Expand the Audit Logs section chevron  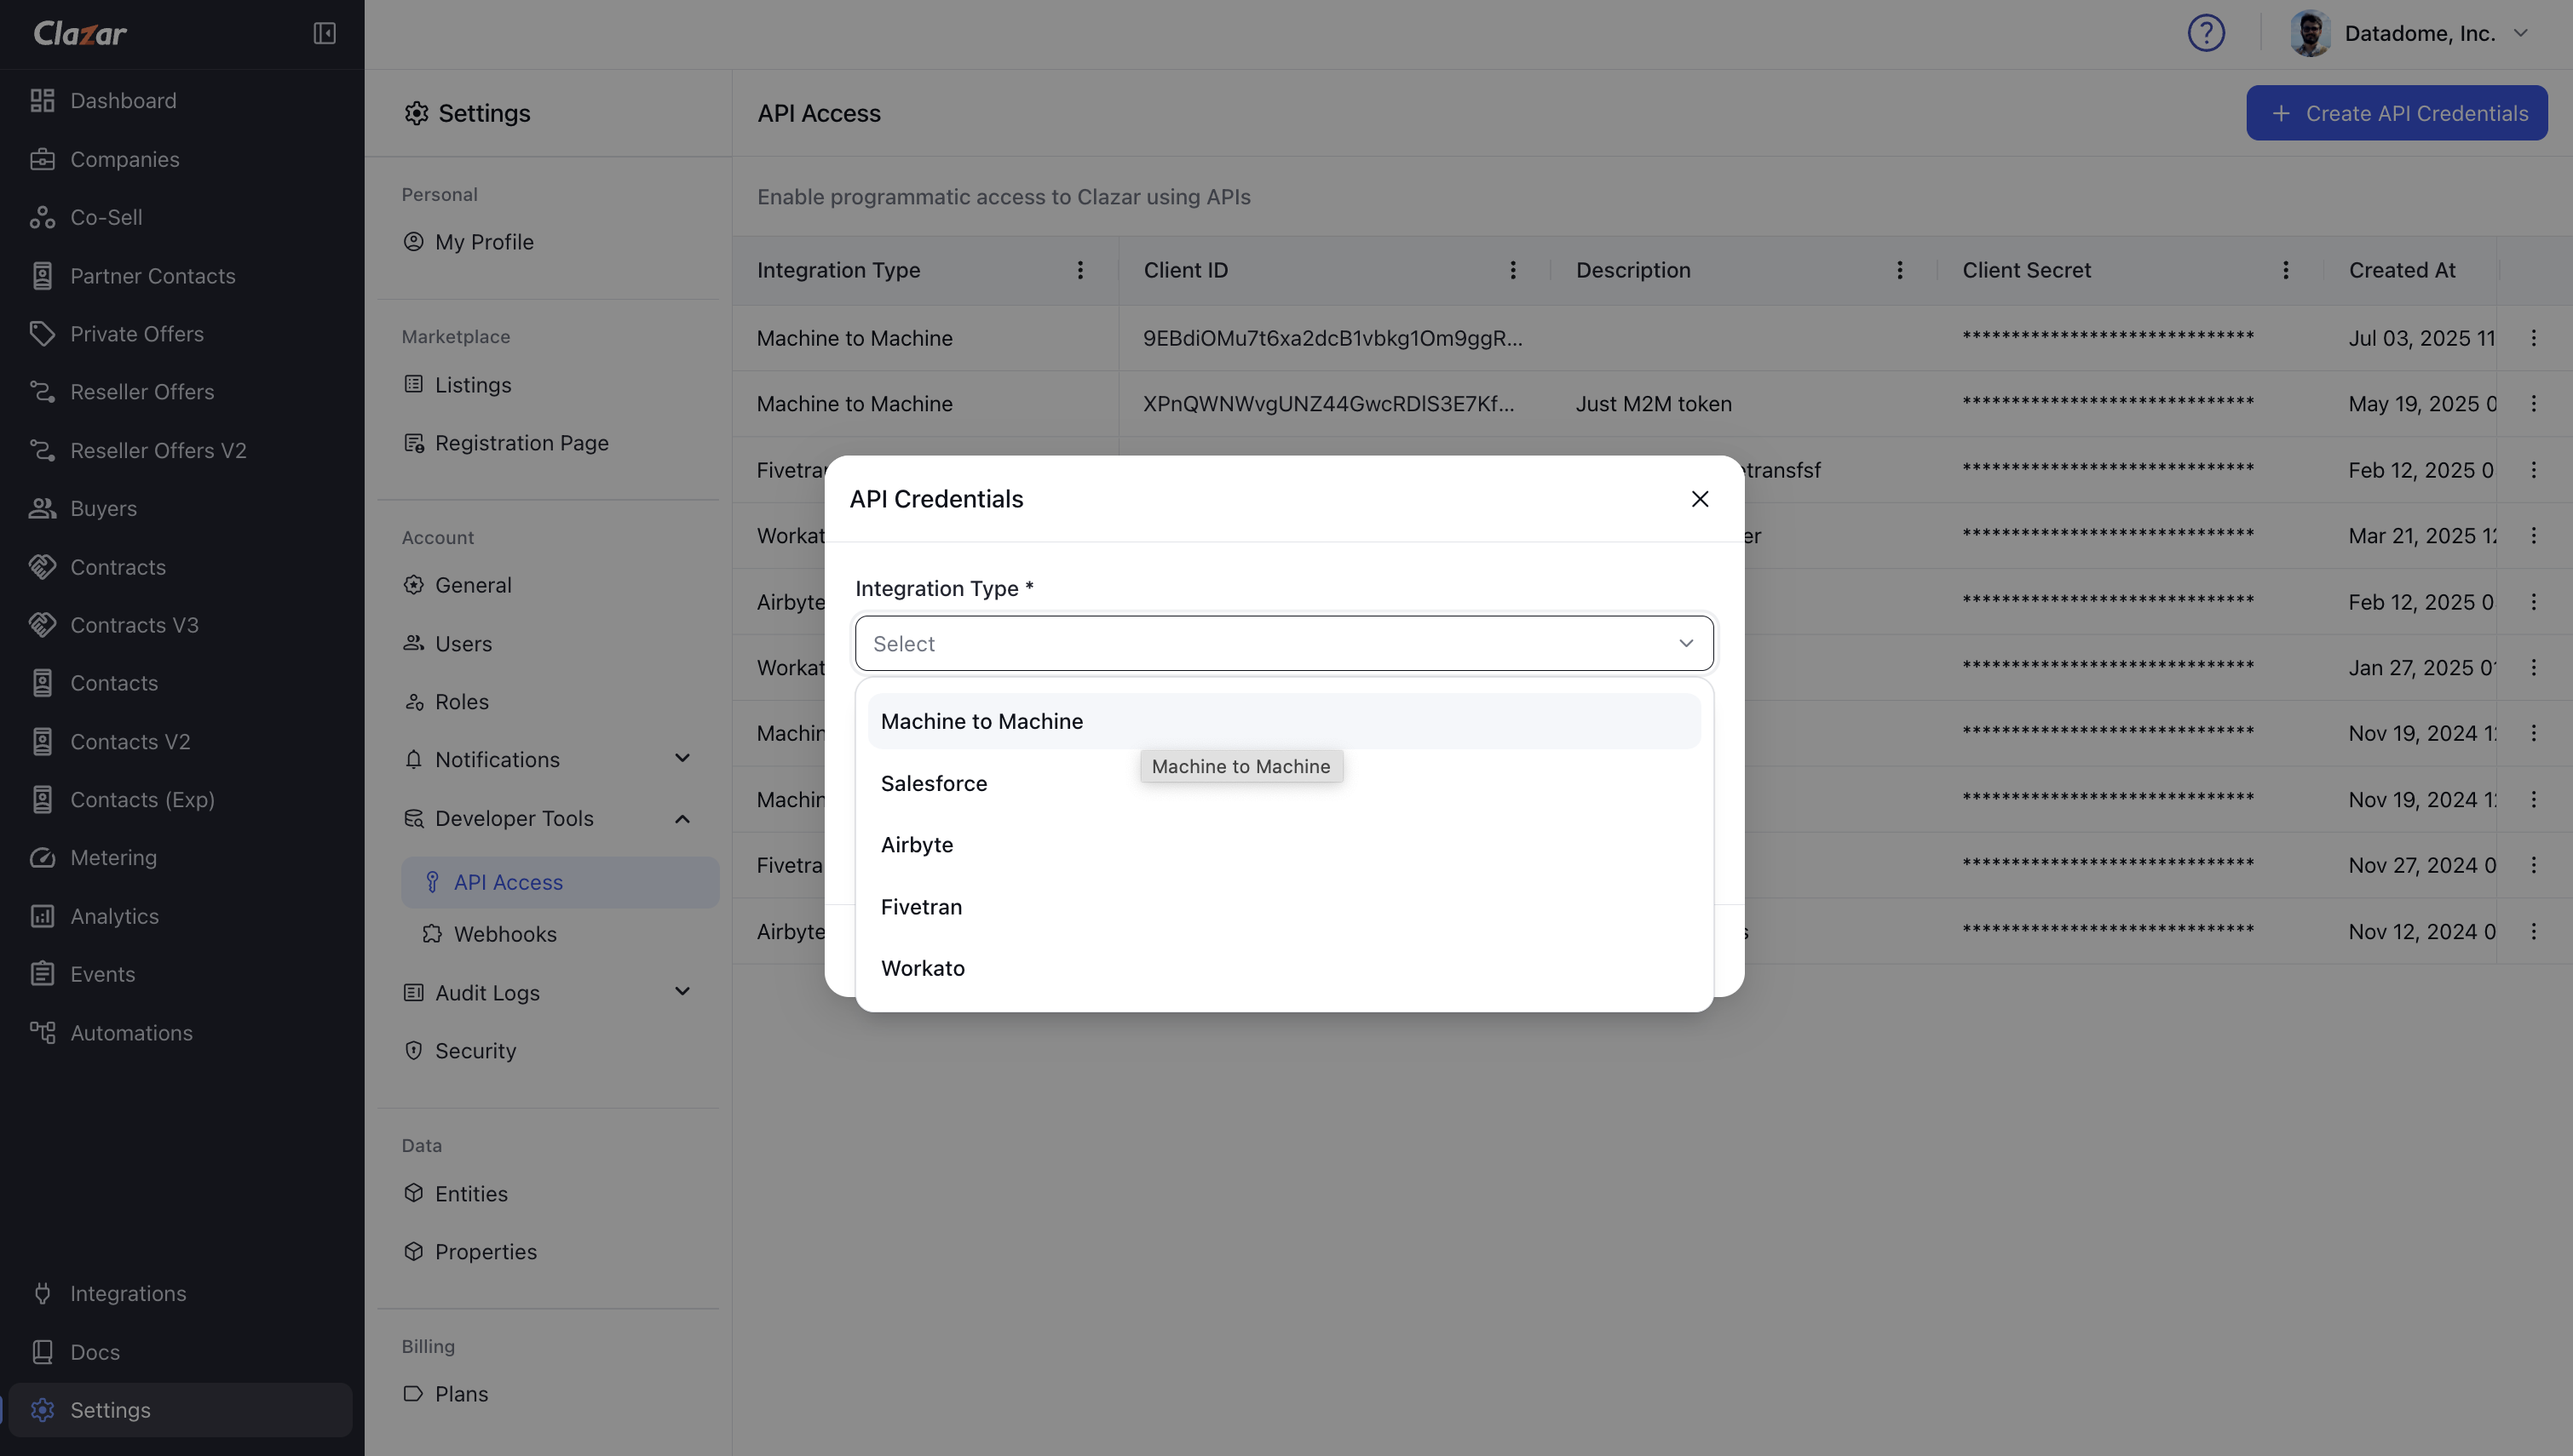coord(682,992)
